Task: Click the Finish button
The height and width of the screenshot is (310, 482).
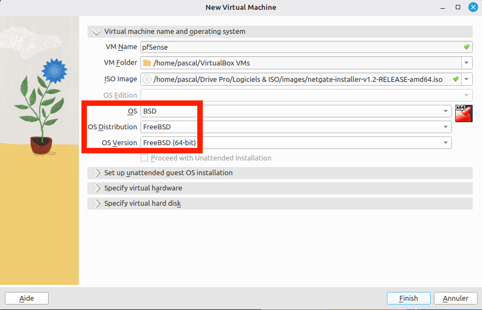Action: [409, 299]
